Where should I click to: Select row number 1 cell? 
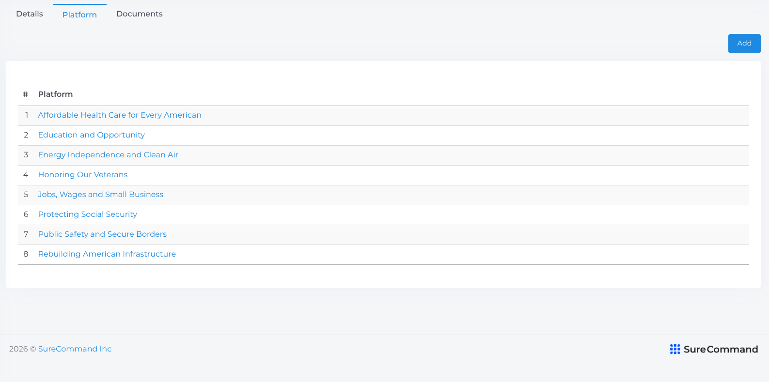coord(26,115)
